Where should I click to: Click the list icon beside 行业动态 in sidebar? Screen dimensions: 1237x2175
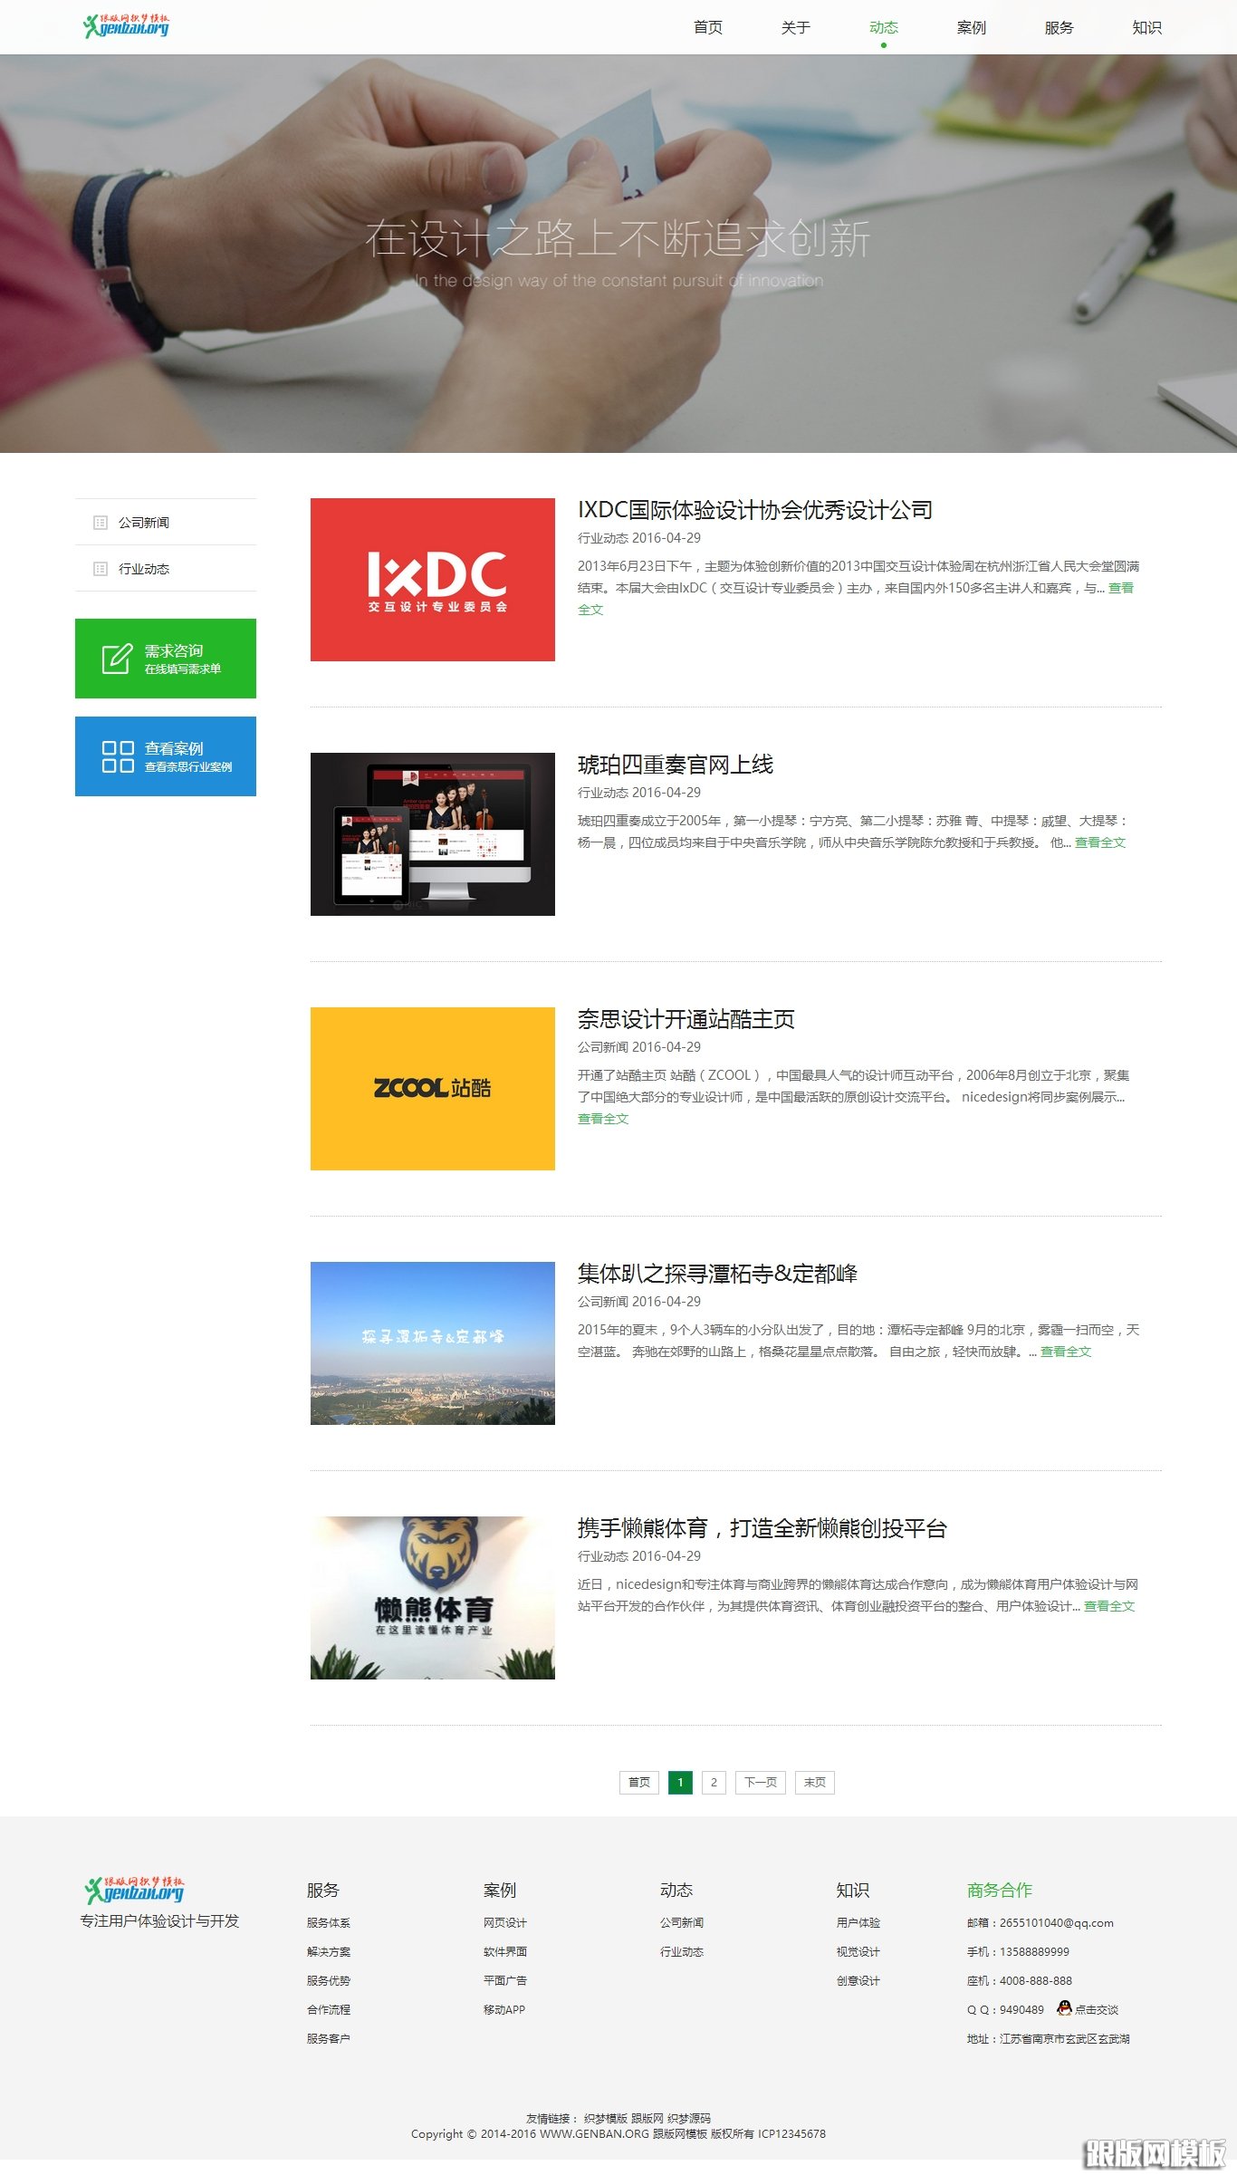(101, 569)
